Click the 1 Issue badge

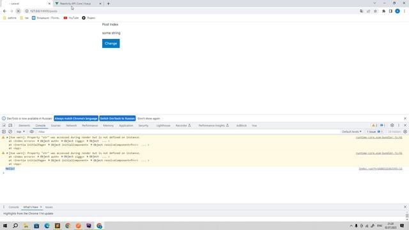coord(374,132)
